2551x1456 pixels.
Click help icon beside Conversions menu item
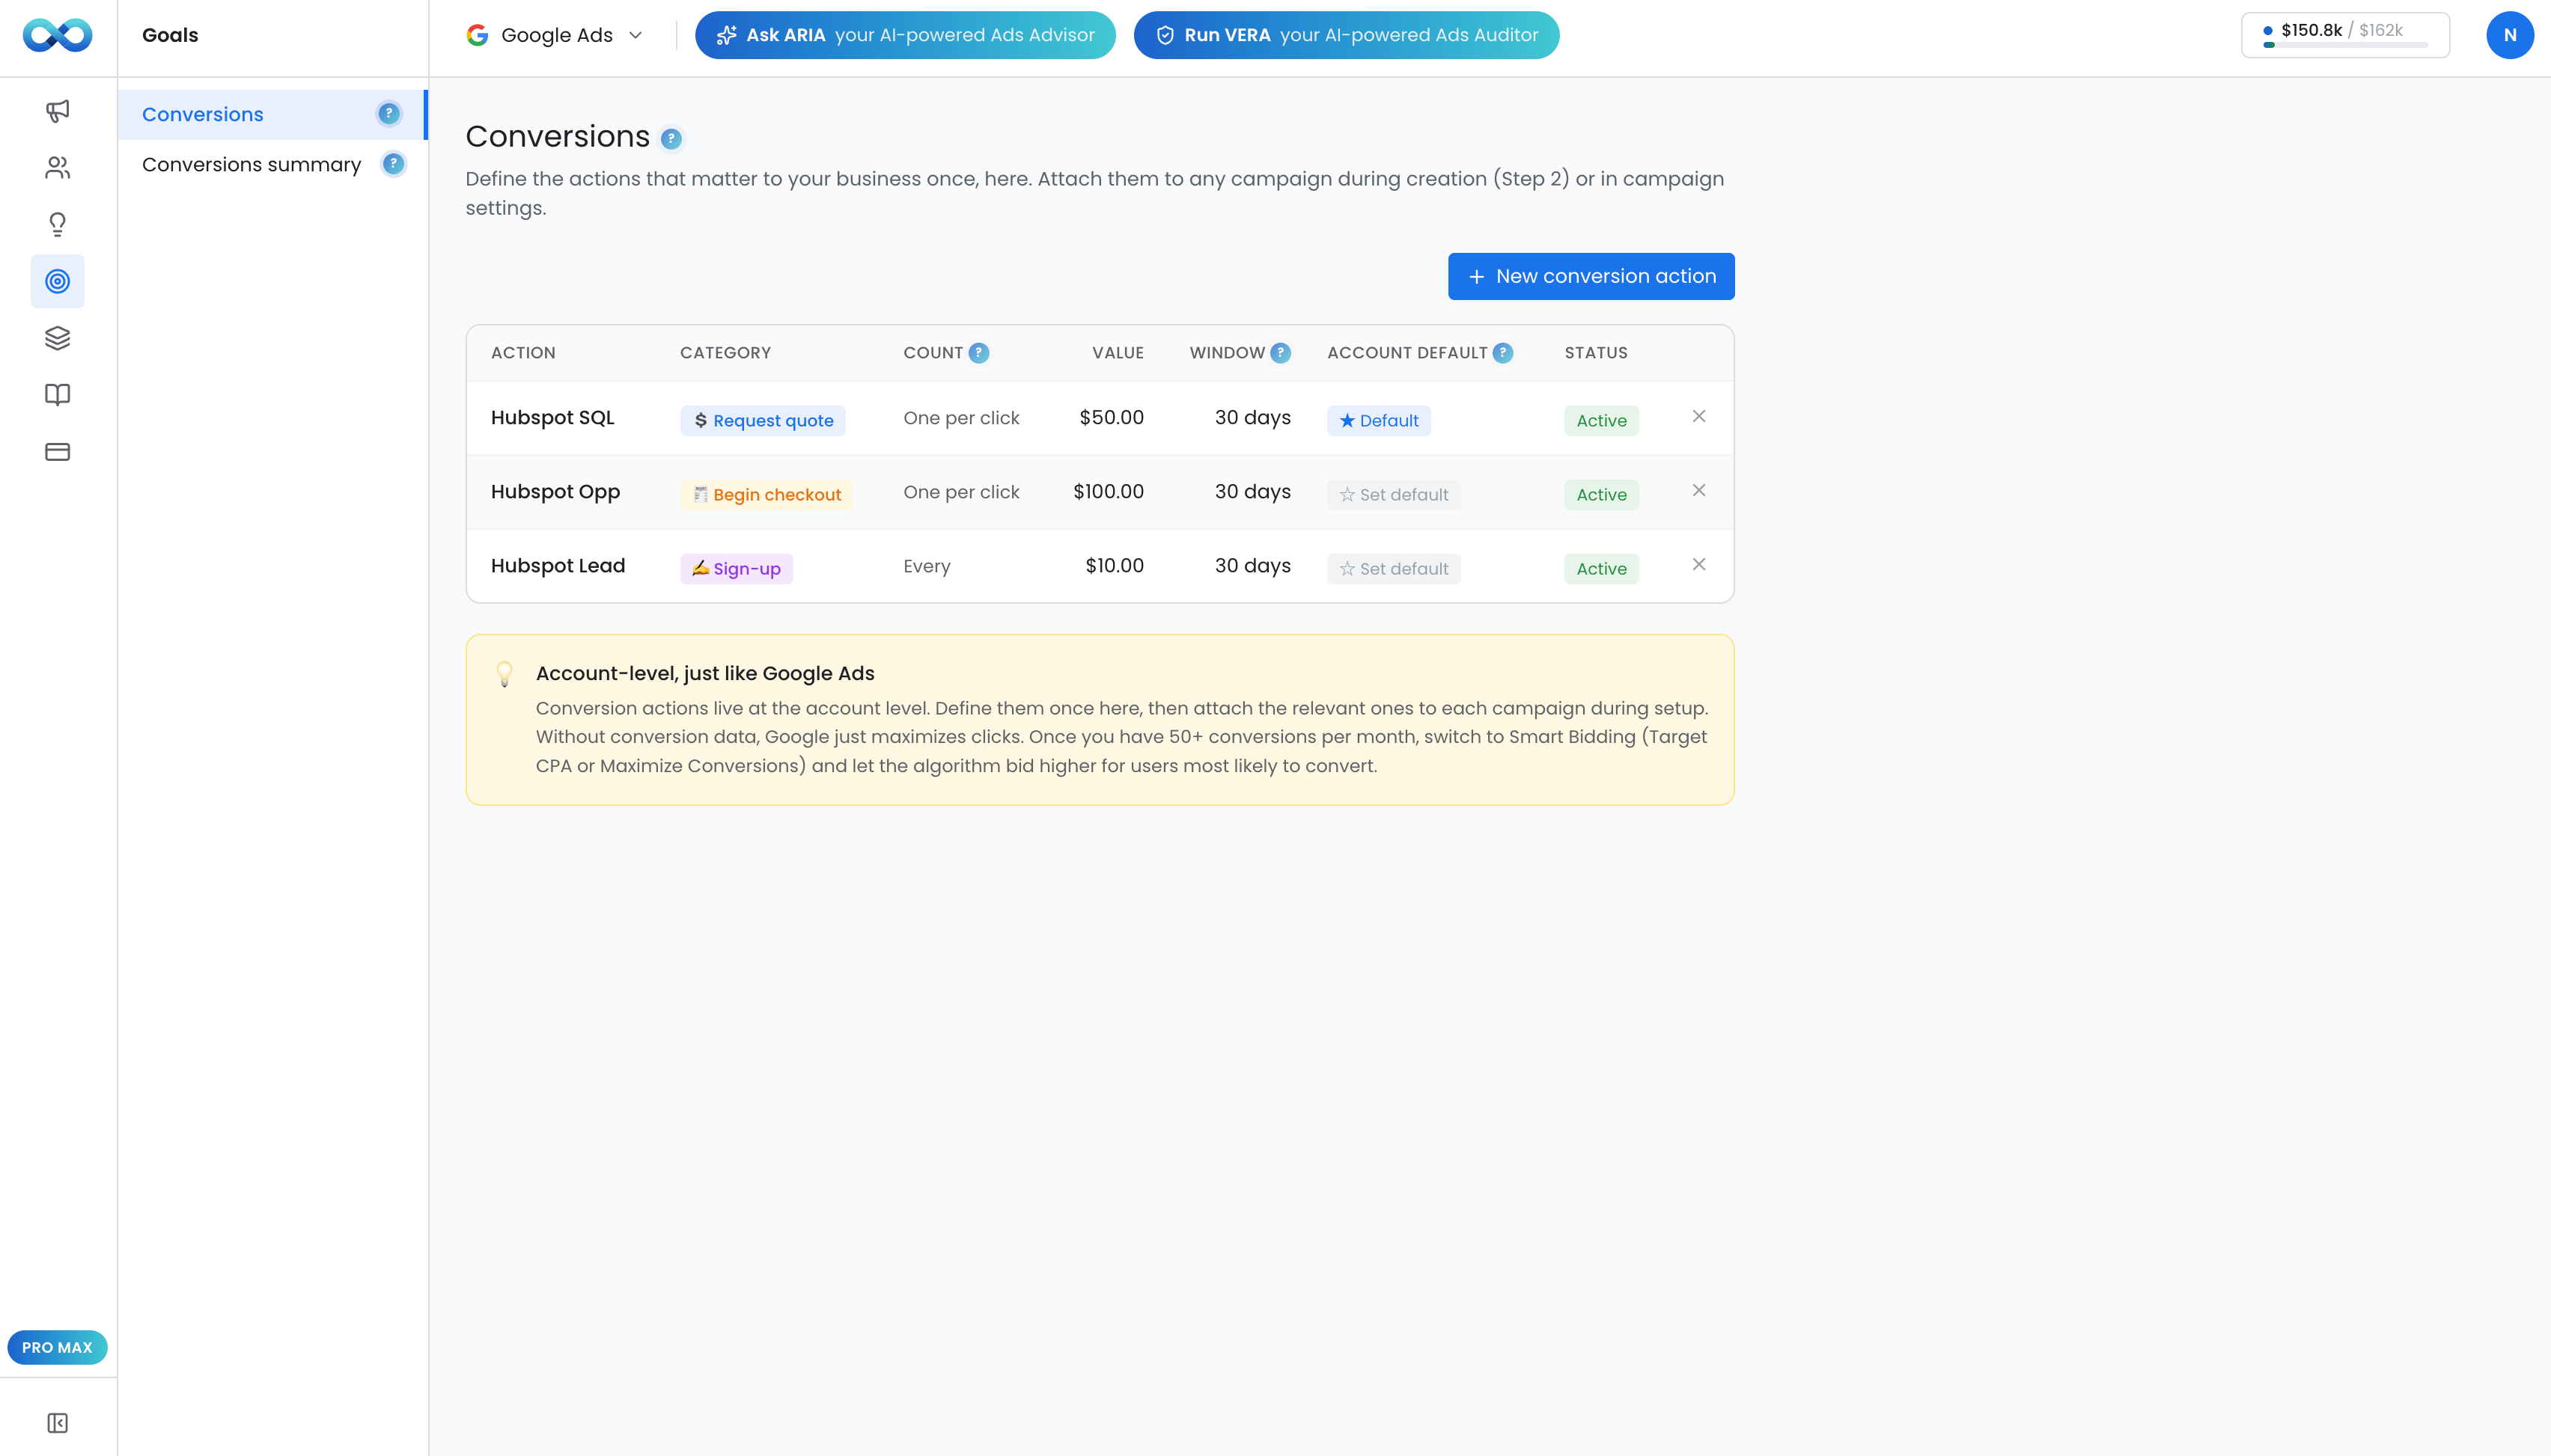(389, 114)
